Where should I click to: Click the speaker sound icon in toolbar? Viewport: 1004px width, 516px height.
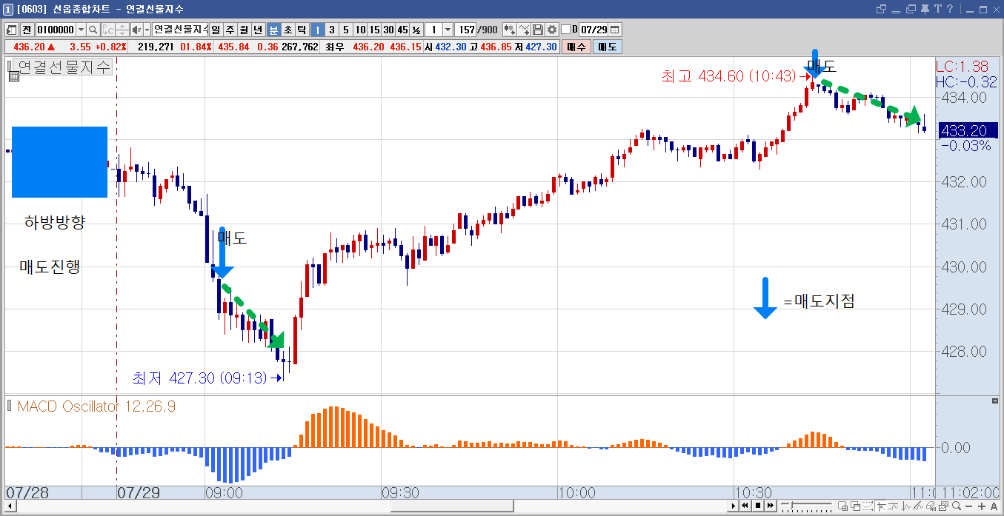(x=136, y=30)
